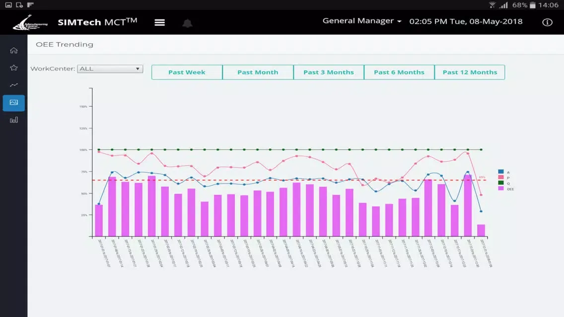564x317 pixels.
Task: Click the date and time display
Action: tap(466, 21)
